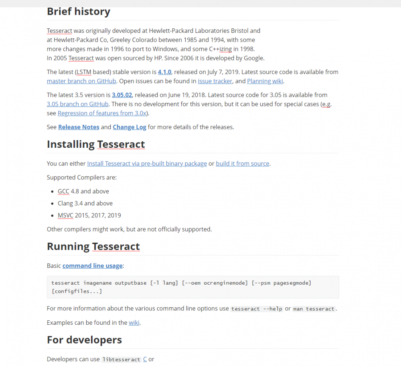This screenshot has width=401, height=366.
Task: Click the Running Tesseract heading
Action: click(x=93, y=246)
